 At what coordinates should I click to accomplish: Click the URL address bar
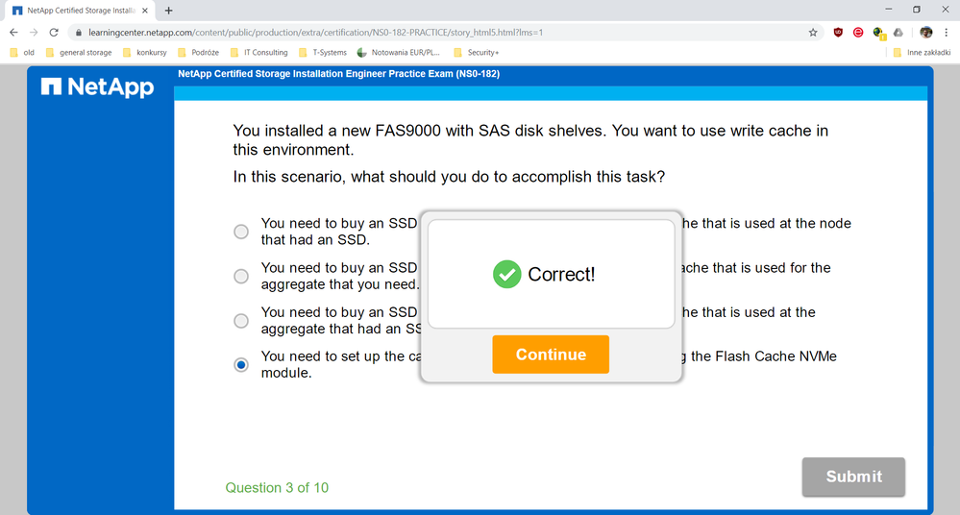click(x=441, y=33)
